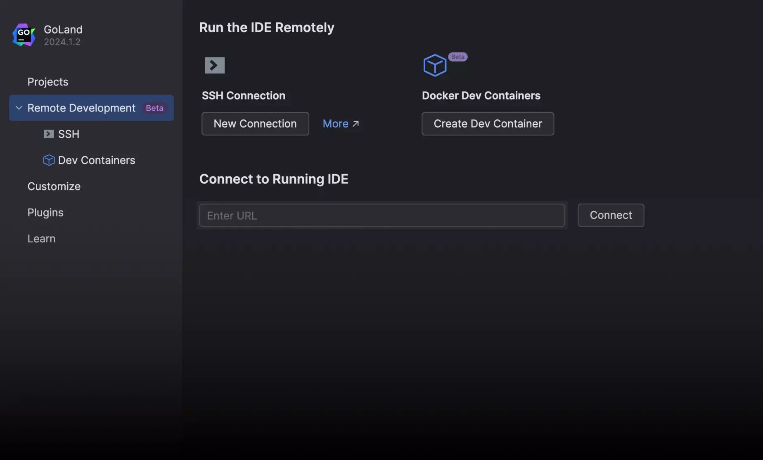Focus the Enter URL input field
The width and height of the screenshot is (763, 460).
click(x=382, y=215)
